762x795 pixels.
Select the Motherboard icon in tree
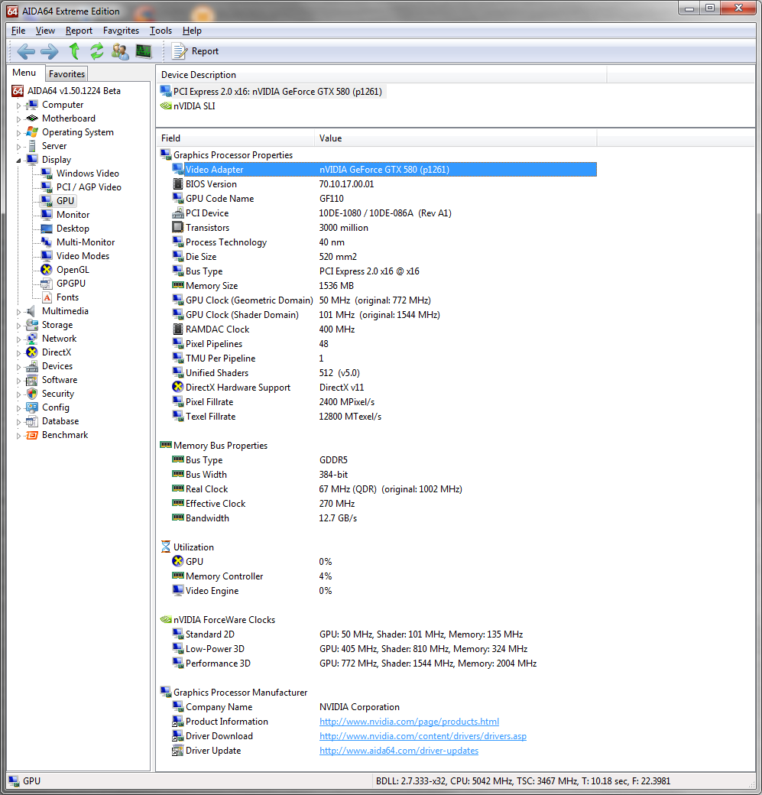32,118
